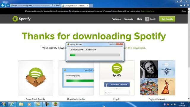Click the colorful mosaic album cover
The height and width of the screenshot is (107, 190).
click(149, 86)
